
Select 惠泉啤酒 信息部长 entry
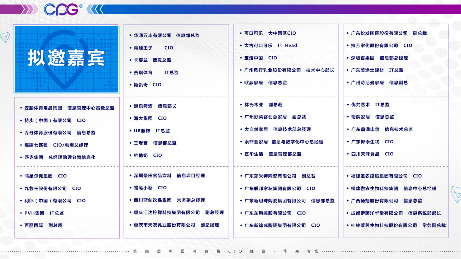155,106
